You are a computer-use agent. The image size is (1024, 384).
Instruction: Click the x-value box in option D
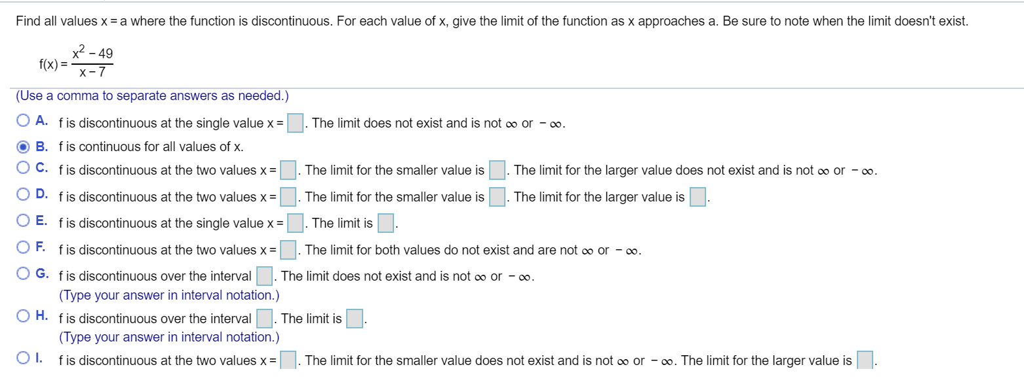pos(287,196)
